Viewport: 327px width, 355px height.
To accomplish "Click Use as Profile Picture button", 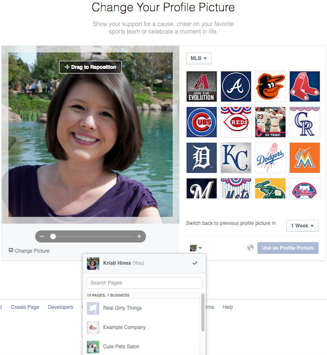I will [x=288, y=248].
